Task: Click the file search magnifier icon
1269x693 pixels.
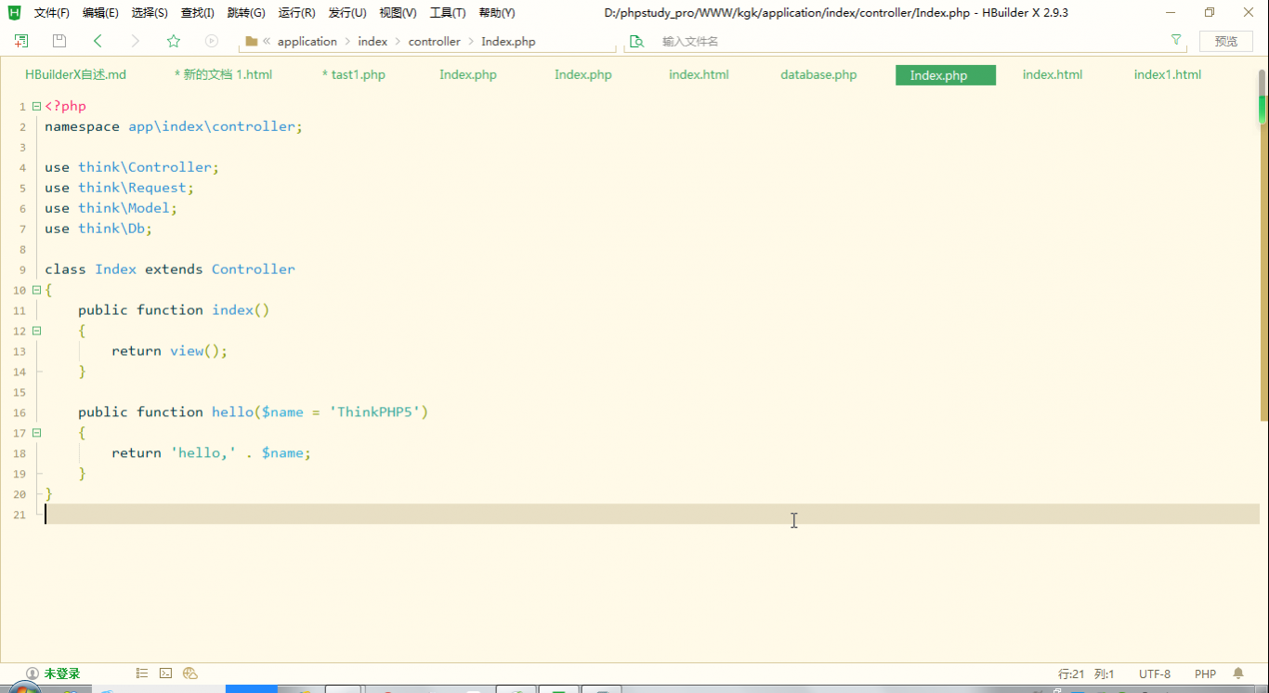Action: [x=636, y=41]
